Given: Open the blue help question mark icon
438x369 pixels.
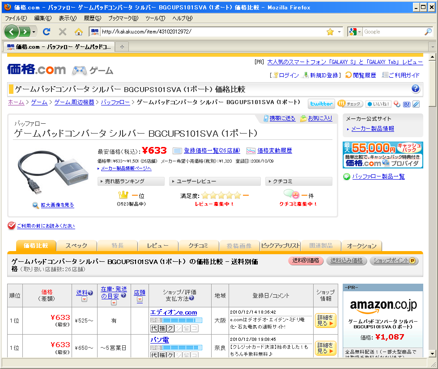Looking at the screenshot, I should 415,89.
